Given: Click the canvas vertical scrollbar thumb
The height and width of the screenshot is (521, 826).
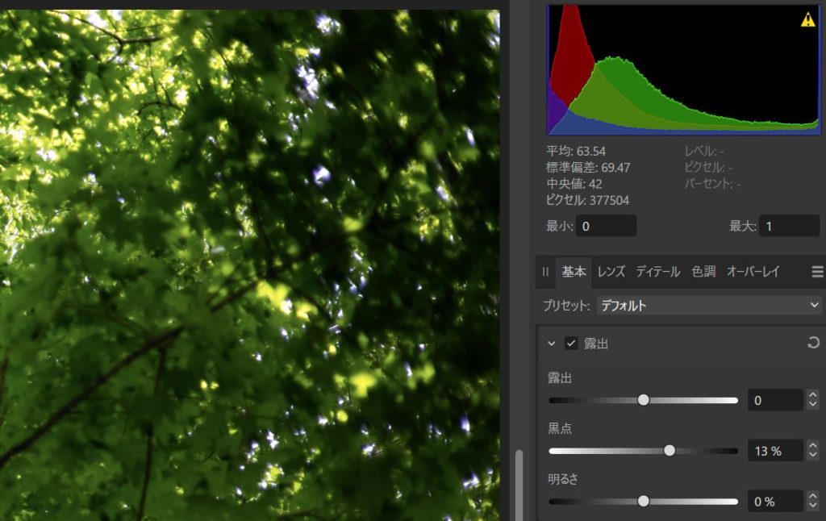Looking at the screenshot, I should click(x=519, y=485).
